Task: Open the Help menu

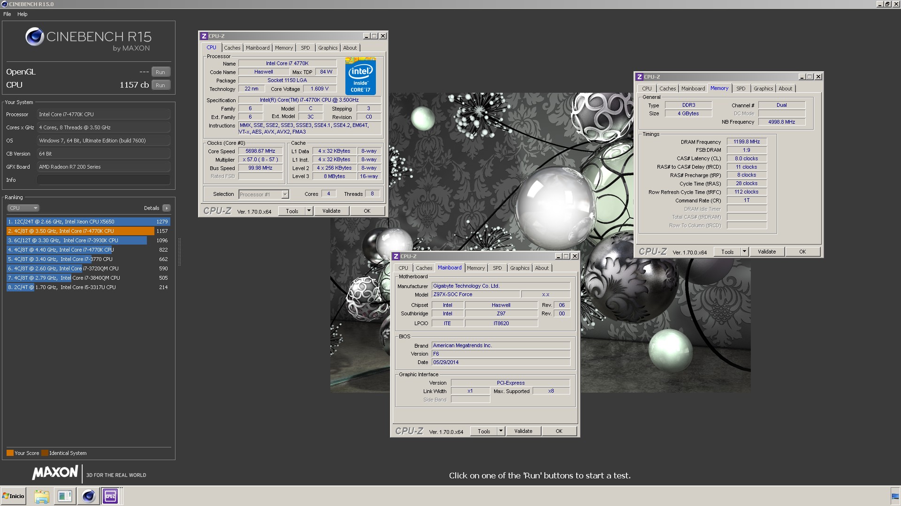Action: (23, 14)
